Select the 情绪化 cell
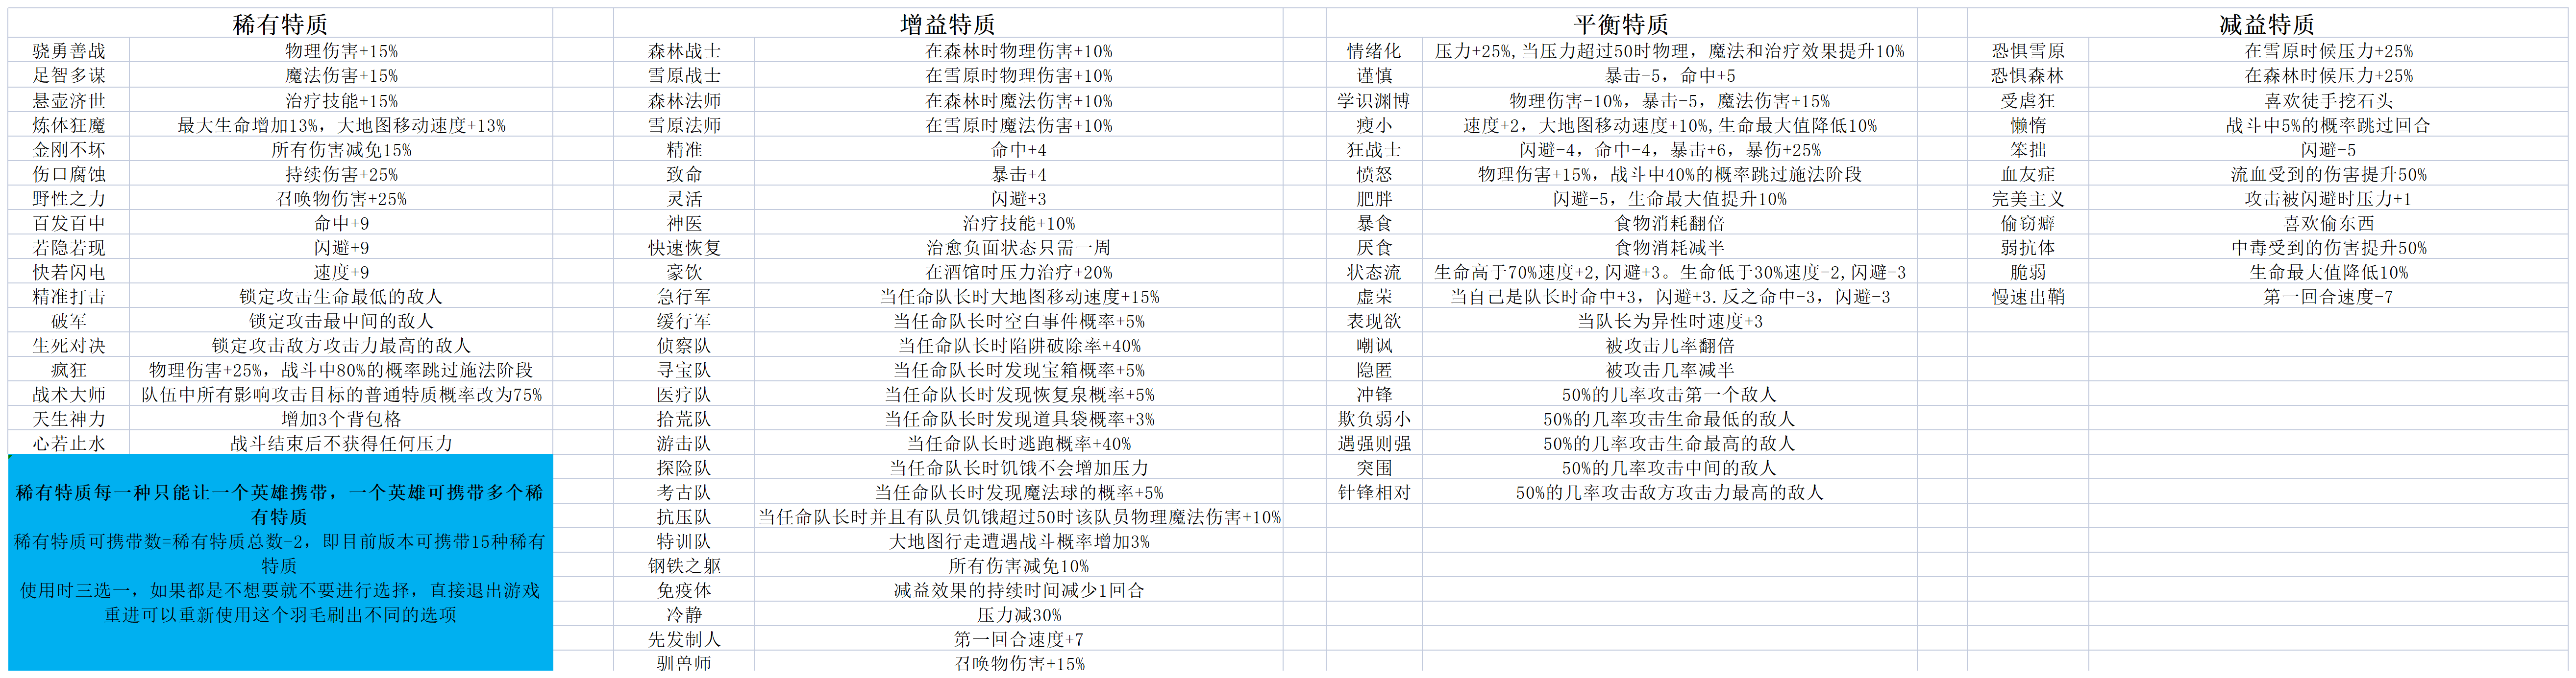The height and width of the screenshot is (678, 2576). point(1374,51)
